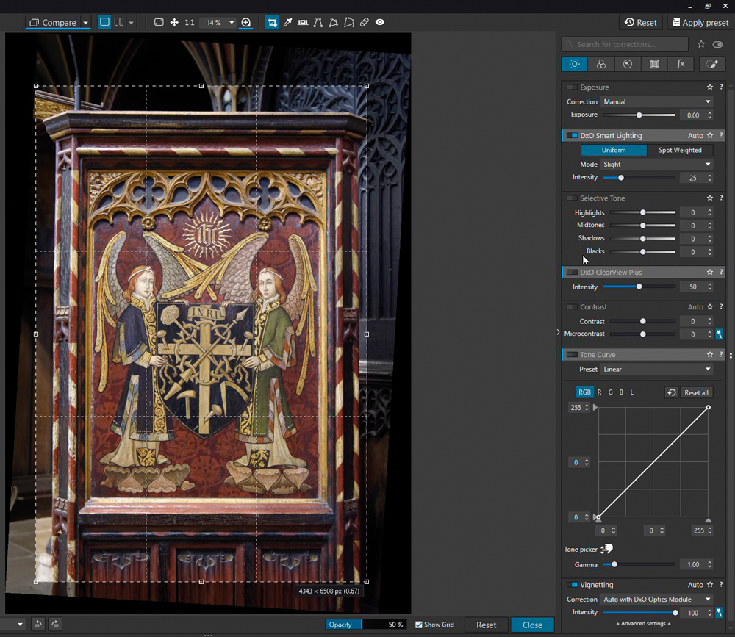
Task: Open the Compare dropdown arrow
Action: pyautogui.click(x=85, y=23)
